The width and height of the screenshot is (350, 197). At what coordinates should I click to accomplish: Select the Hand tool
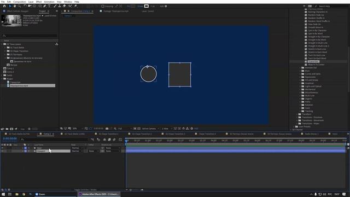tap(15, 6)
